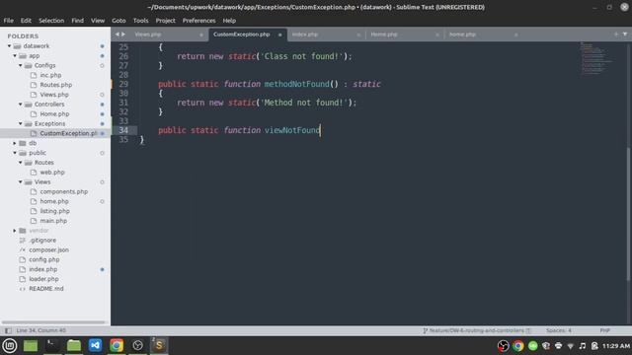The image size is (632, 355).
Task: Open the tab list dropdown arrow
Action: coord(625,35)
